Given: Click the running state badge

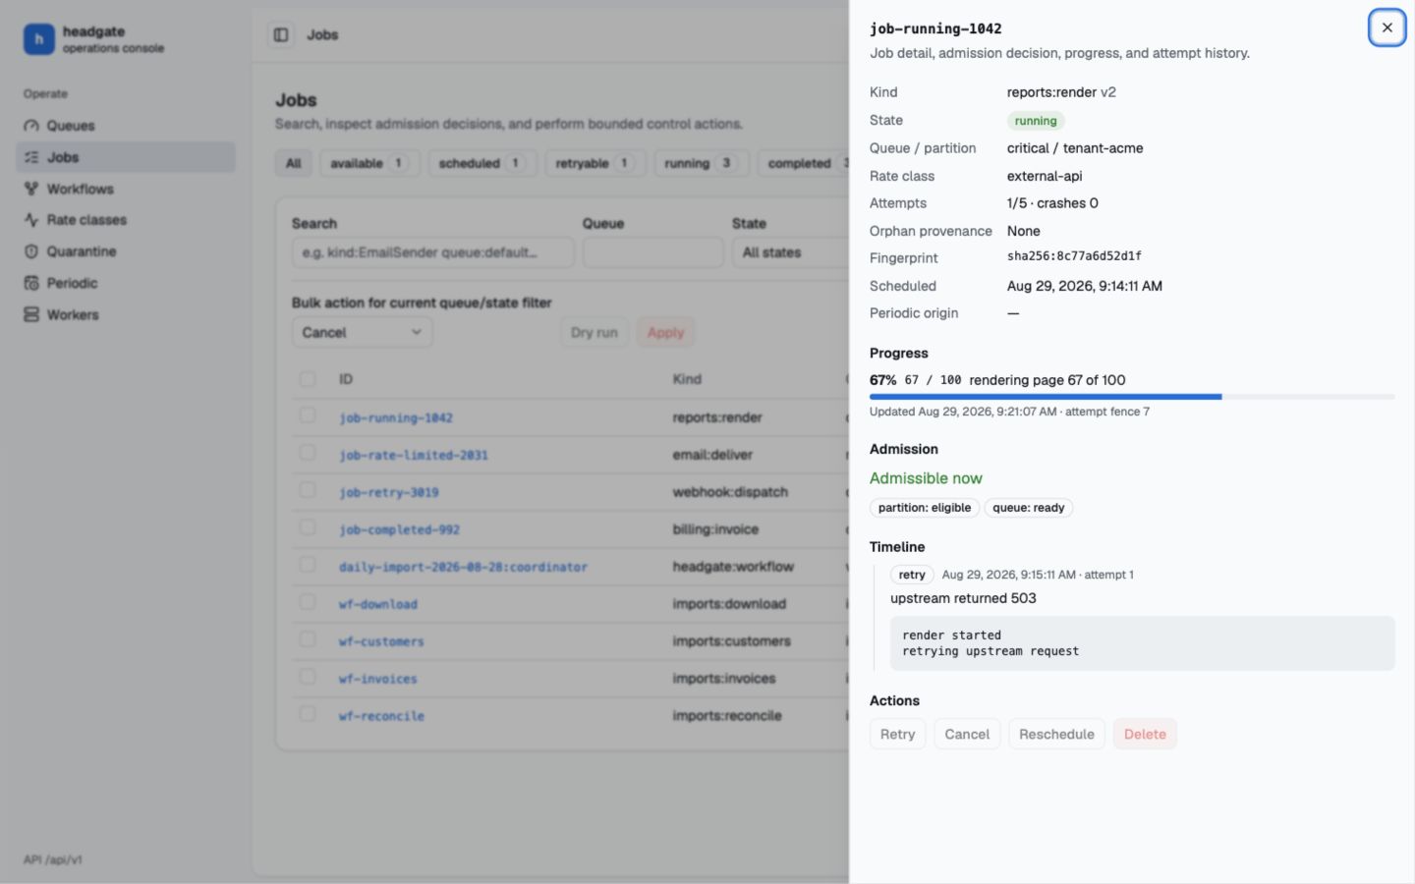Looking at the screenshot, I should coord(1036,121).
